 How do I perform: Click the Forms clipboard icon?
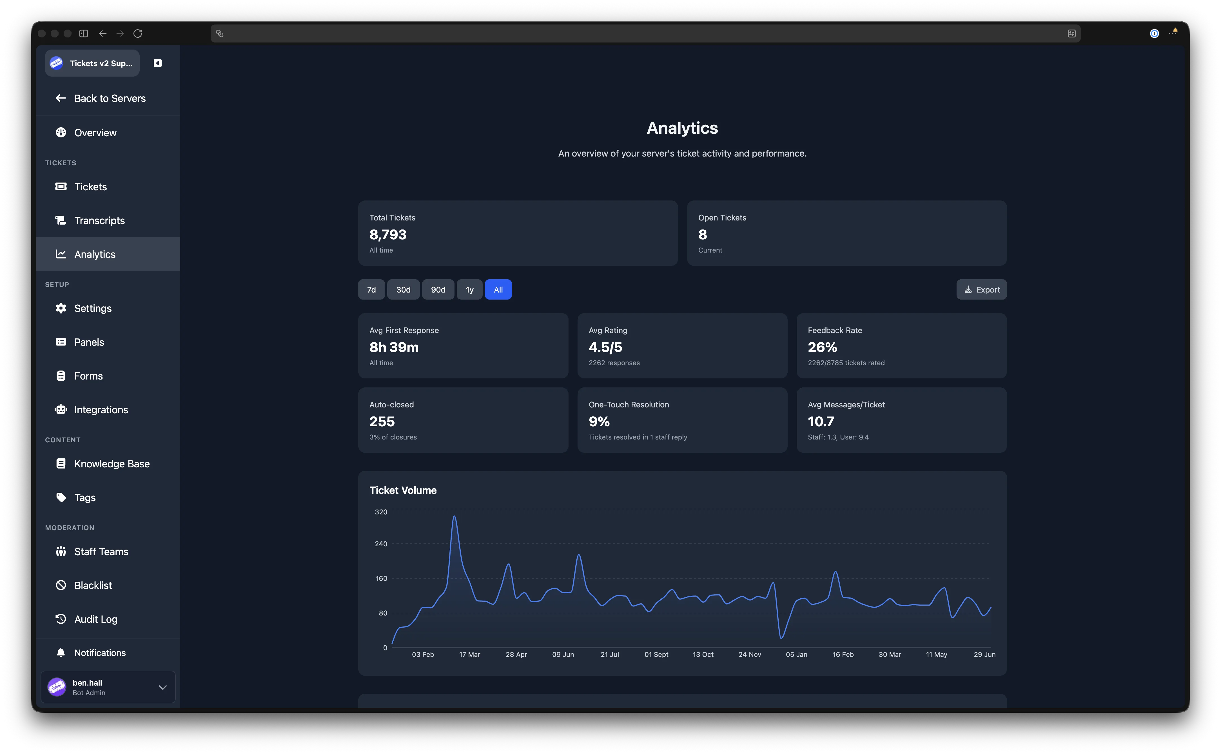[61, 376]
